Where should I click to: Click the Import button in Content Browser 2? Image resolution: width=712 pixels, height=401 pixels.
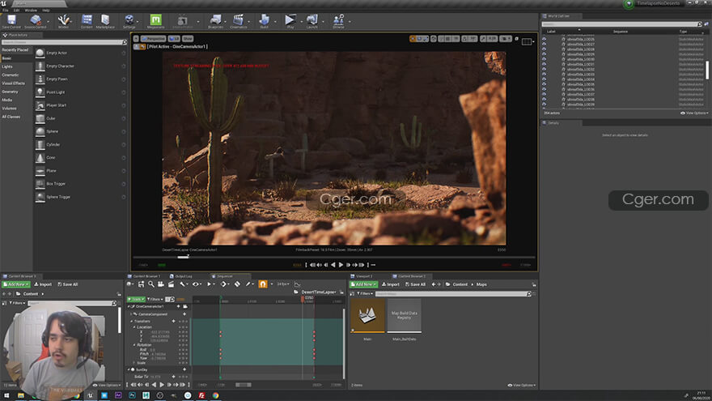(x=391, y=284)
